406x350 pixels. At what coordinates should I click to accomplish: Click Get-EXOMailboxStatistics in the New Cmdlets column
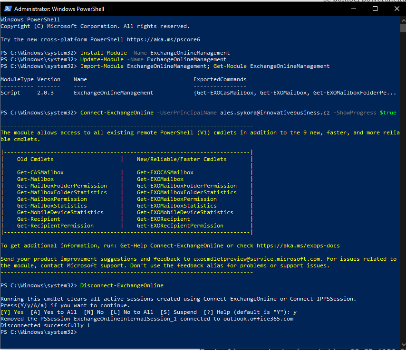pyautogui.click(x=176, y=206)
